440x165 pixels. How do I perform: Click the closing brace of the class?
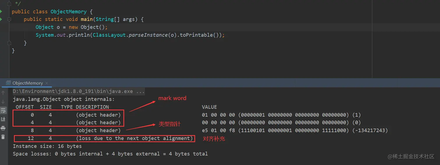click(x=13, y=50)
